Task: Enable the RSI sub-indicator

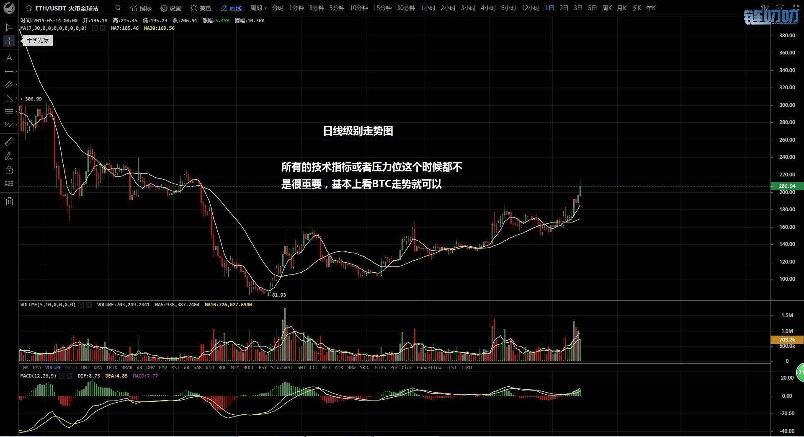Action: coord(175,367)
